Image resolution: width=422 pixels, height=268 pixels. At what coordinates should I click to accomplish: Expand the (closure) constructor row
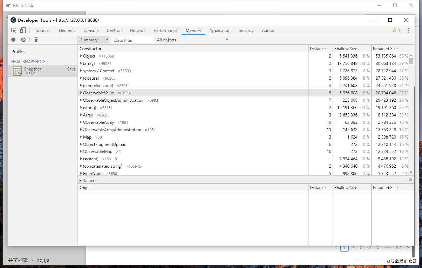[x=81, y=78]
